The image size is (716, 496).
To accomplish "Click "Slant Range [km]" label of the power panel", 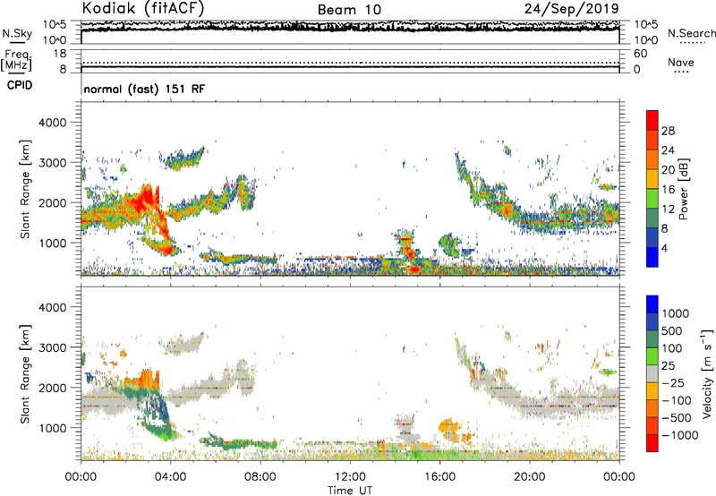I will click(25, 189).
